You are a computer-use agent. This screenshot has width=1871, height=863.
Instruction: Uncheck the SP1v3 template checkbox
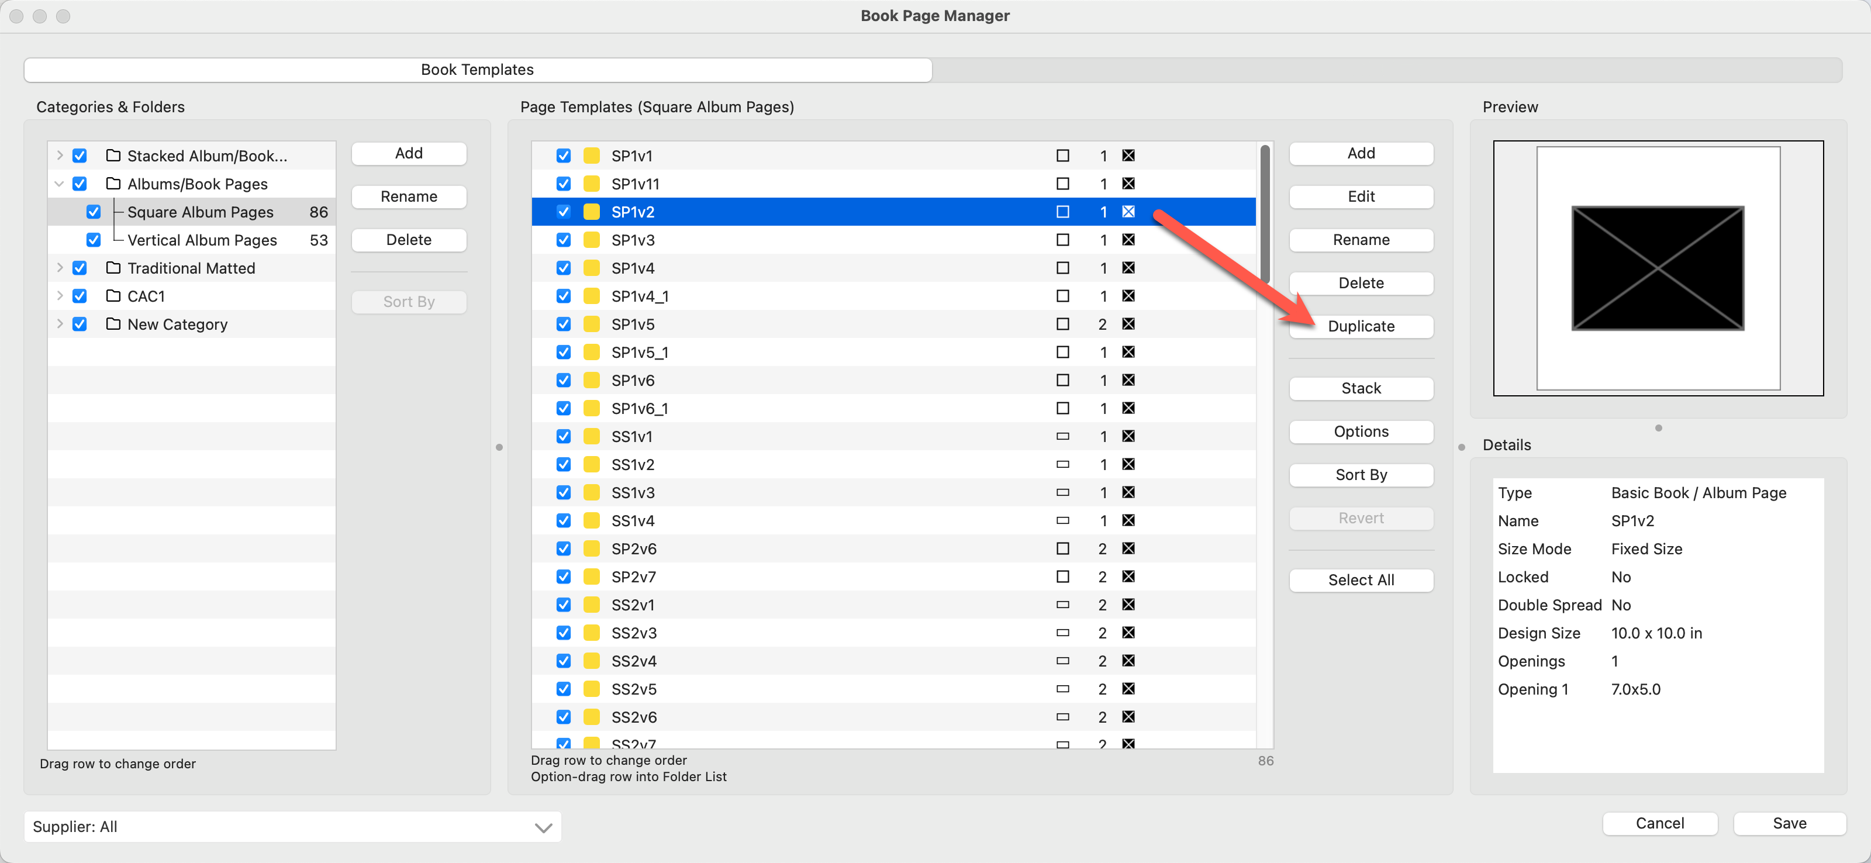click(564, 240)
